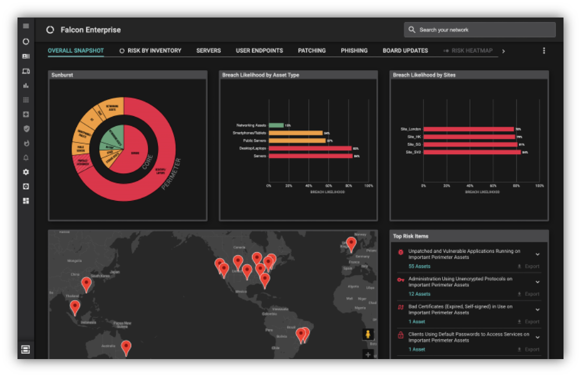The width and height of the screenshot is (581, 376).
Task: Open the bar chart icon in the sidebar
Action: coord(26,86)
